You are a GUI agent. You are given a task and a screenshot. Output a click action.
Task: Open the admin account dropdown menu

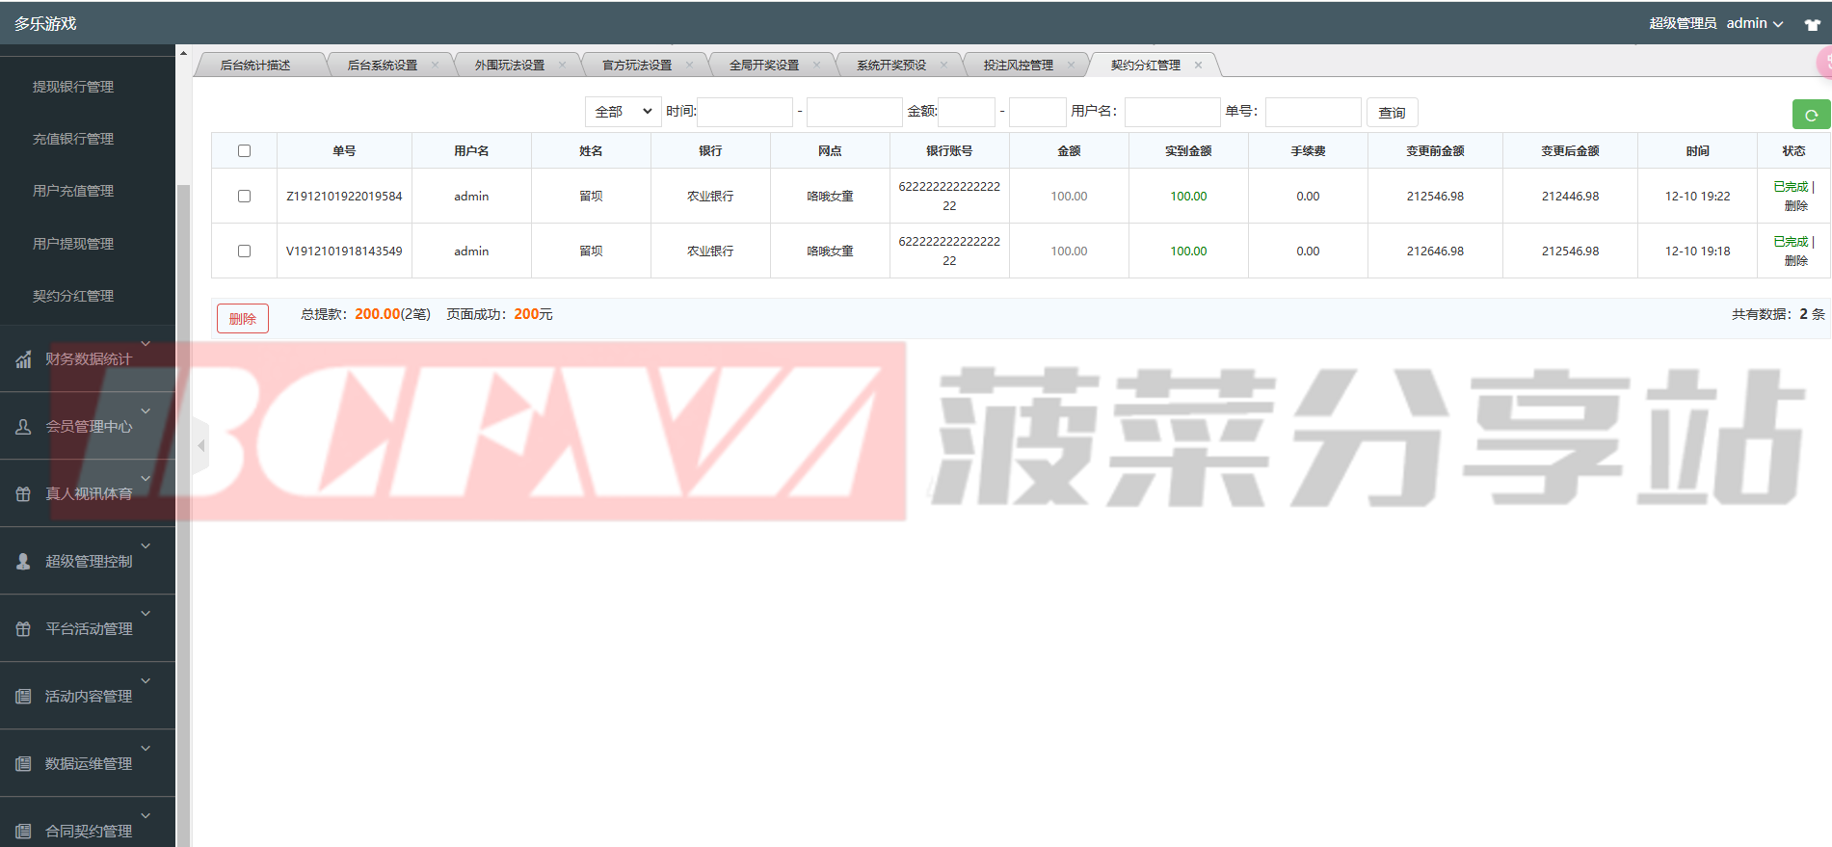pos(1754,23)
